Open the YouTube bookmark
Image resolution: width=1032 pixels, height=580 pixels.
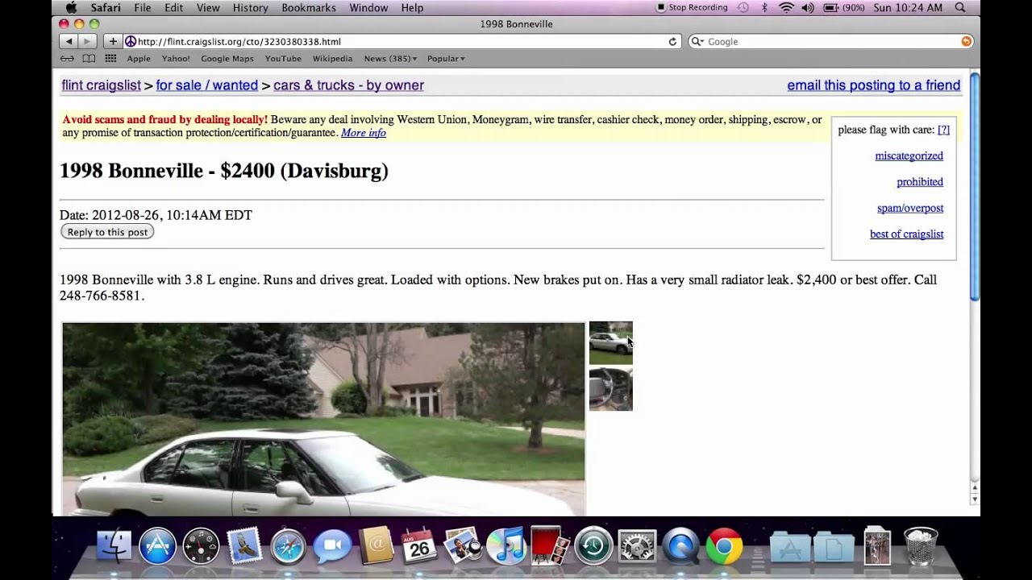283,59
